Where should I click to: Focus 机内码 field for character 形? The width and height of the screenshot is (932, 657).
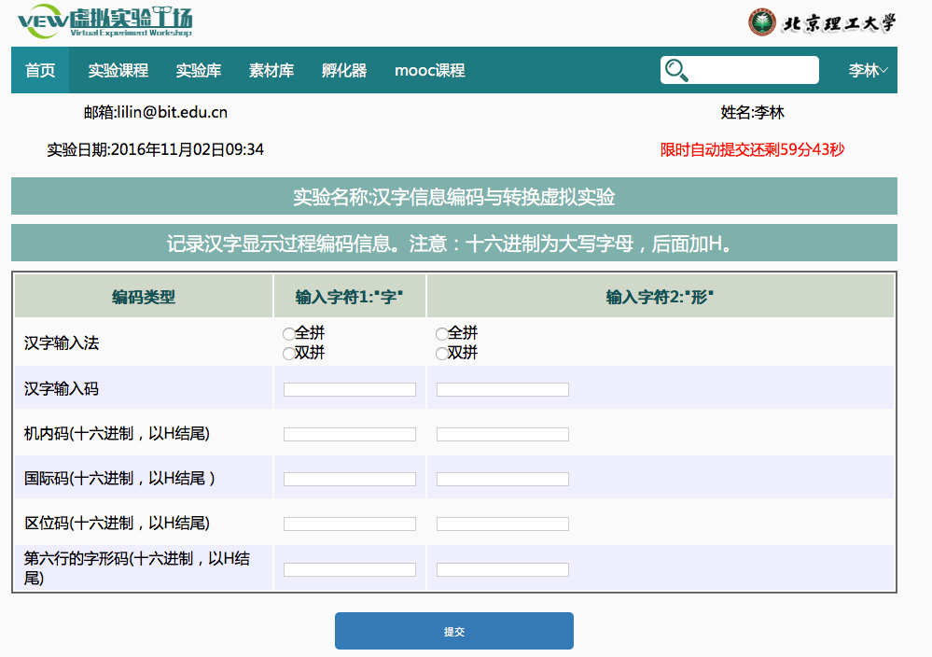point(503,434)
